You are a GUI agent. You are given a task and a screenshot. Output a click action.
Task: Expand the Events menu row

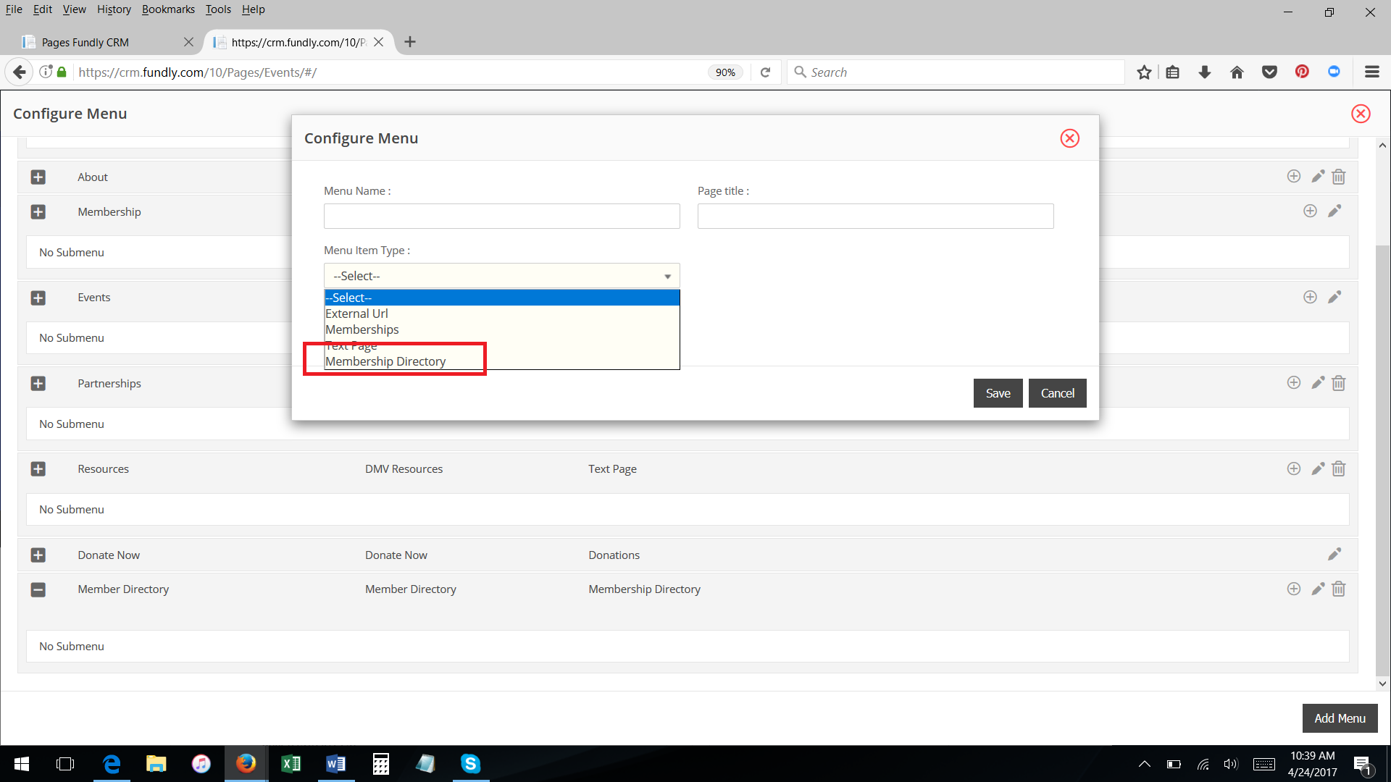(x=38, y=298)
